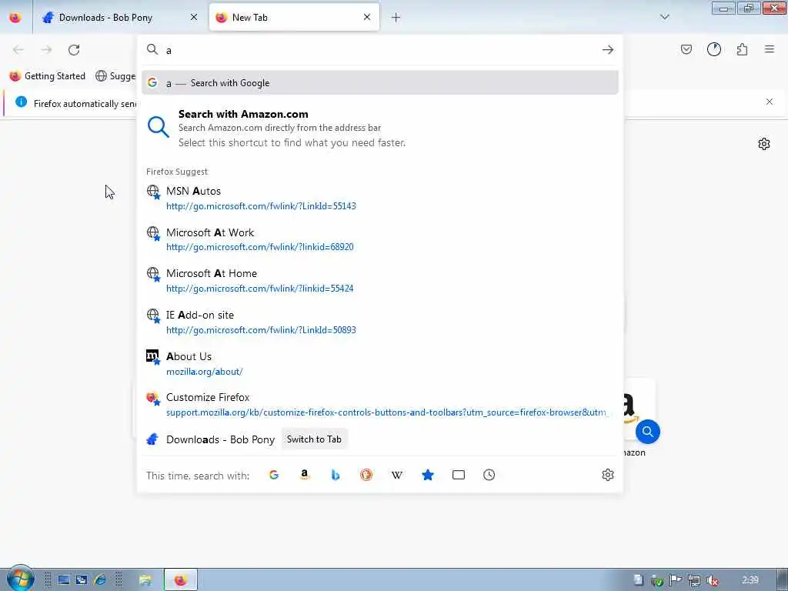The height and width of the screenshot is (591, 788).
Task: Click Switch to Tab button
Action: 314,439
